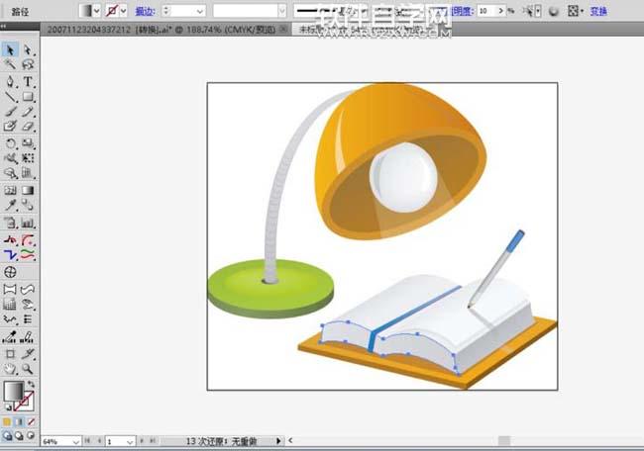This screenshot has height=451, width=644.
Task: Select the Type (T) tool
Action: click(x=28, y=81)
